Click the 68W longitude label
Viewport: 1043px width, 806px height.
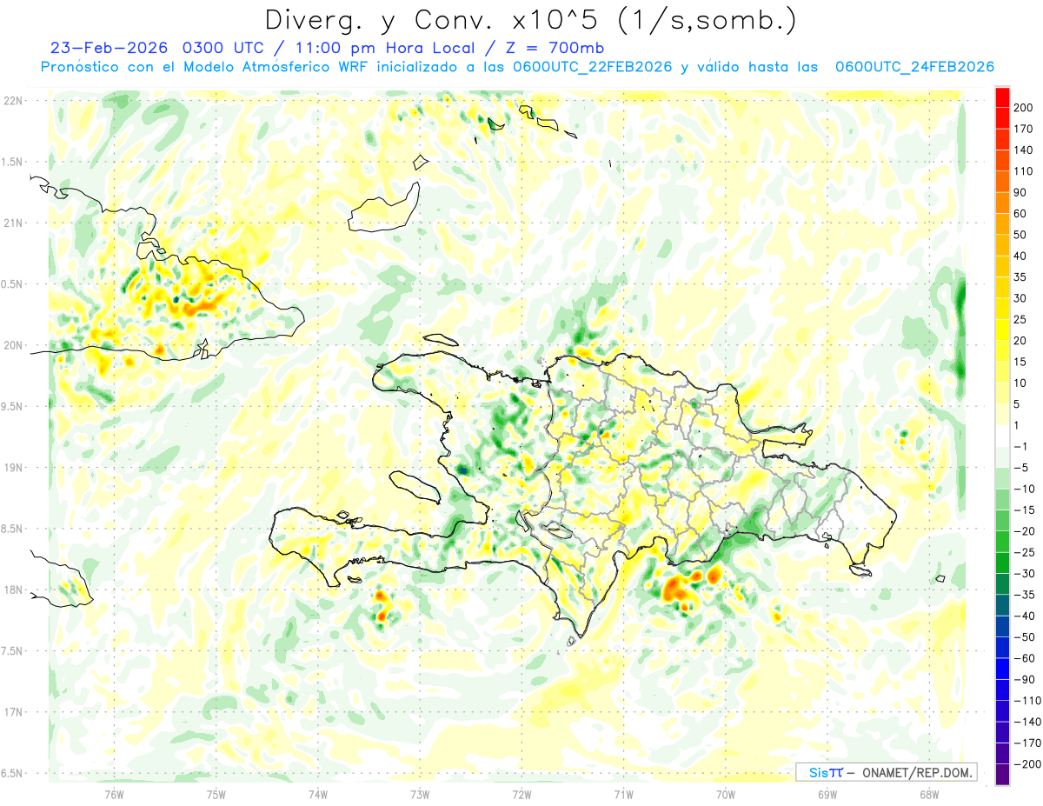pyautogui.click(x=929, y=794)
